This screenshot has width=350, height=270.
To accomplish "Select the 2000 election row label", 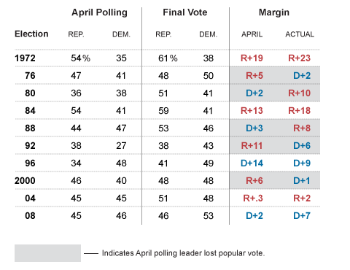I will tap(25, 181).
